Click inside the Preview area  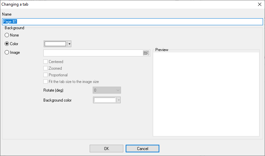pyautogui.click(x=206, y=94)
